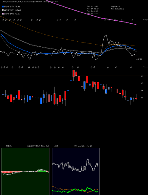Select the 'DOW ST: 13.54' legend label
Image resolution: width=148 pixels, height=195 pixels.
click(x=12, y=6)
